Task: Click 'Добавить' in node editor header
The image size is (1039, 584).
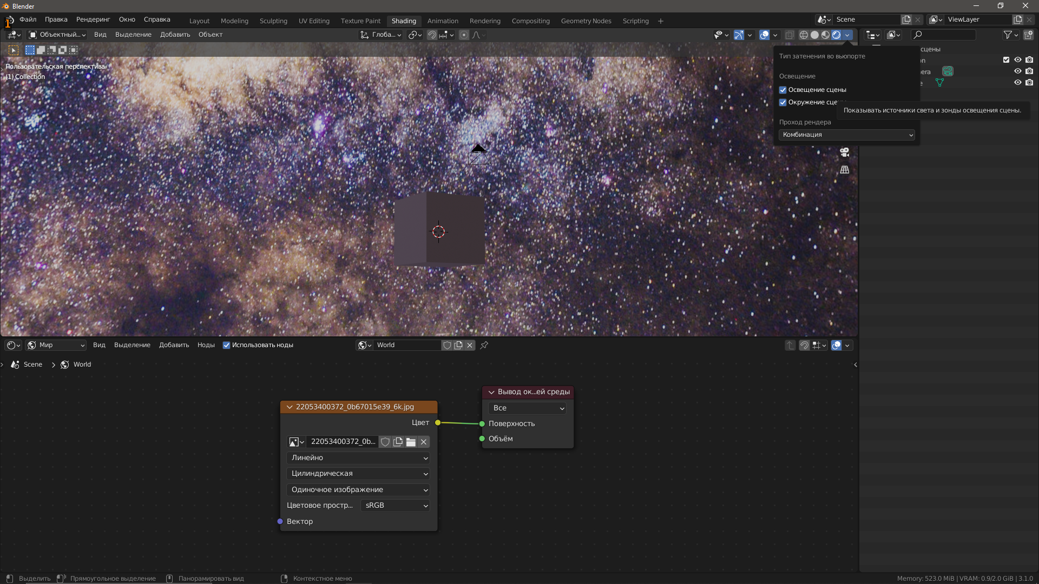Action: [x=174, y=345]
